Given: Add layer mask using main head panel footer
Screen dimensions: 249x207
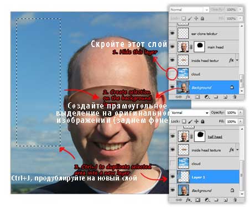Looking at the screenshot, I should tap(197, 97).
